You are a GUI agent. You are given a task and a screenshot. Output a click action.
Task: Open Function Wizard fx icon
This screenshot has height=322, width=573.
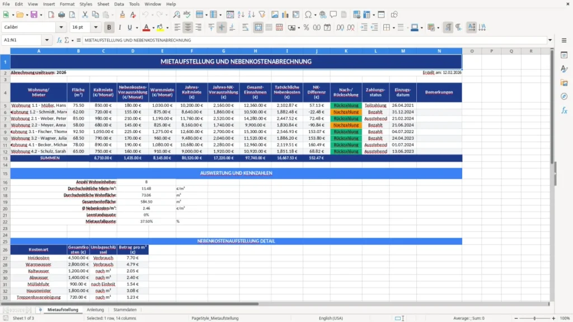click(59, 40)
